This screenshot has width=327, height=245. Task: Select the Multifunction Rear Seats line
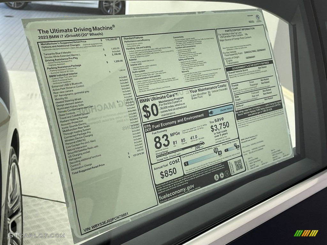[76, 129]
